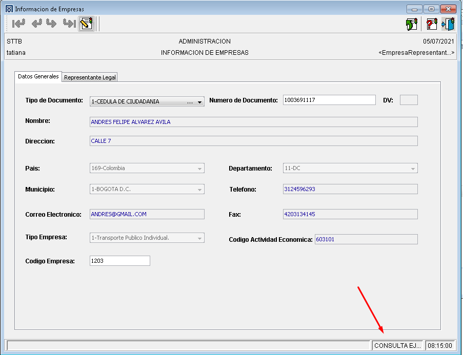Expand the Municipio dropdown list
The height and width of the screenshot is (355, 463).
[199, 190]
